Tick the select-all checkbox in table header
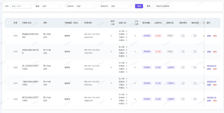This screenshot has height=113, width=224. (7, 23)
